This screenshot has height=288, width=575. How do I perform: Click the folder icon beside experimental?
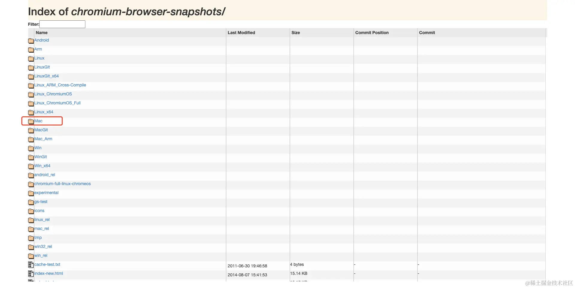(31, 193)
